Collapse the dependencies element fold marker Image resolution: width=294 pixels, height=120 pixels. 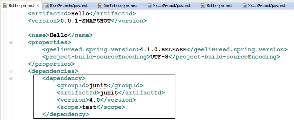(11, 71)
